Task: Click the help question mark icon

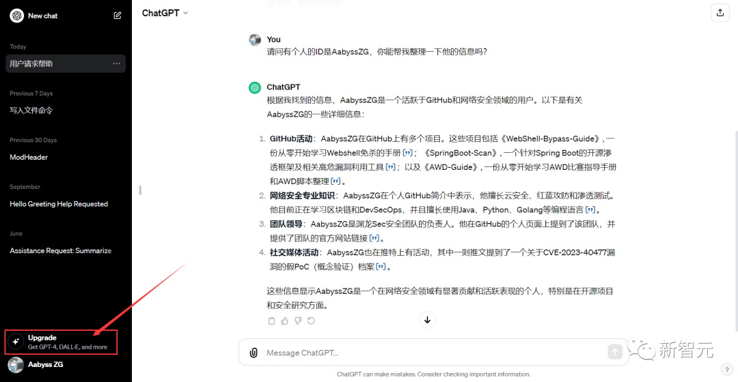Action: tap(726, 369)
